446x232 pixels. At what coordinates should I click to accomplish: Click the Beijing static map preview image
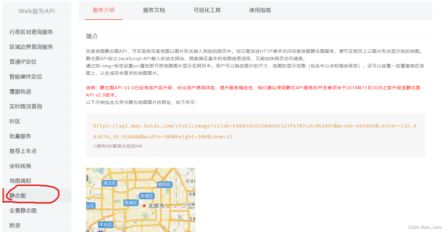click(x=141, y=200)
